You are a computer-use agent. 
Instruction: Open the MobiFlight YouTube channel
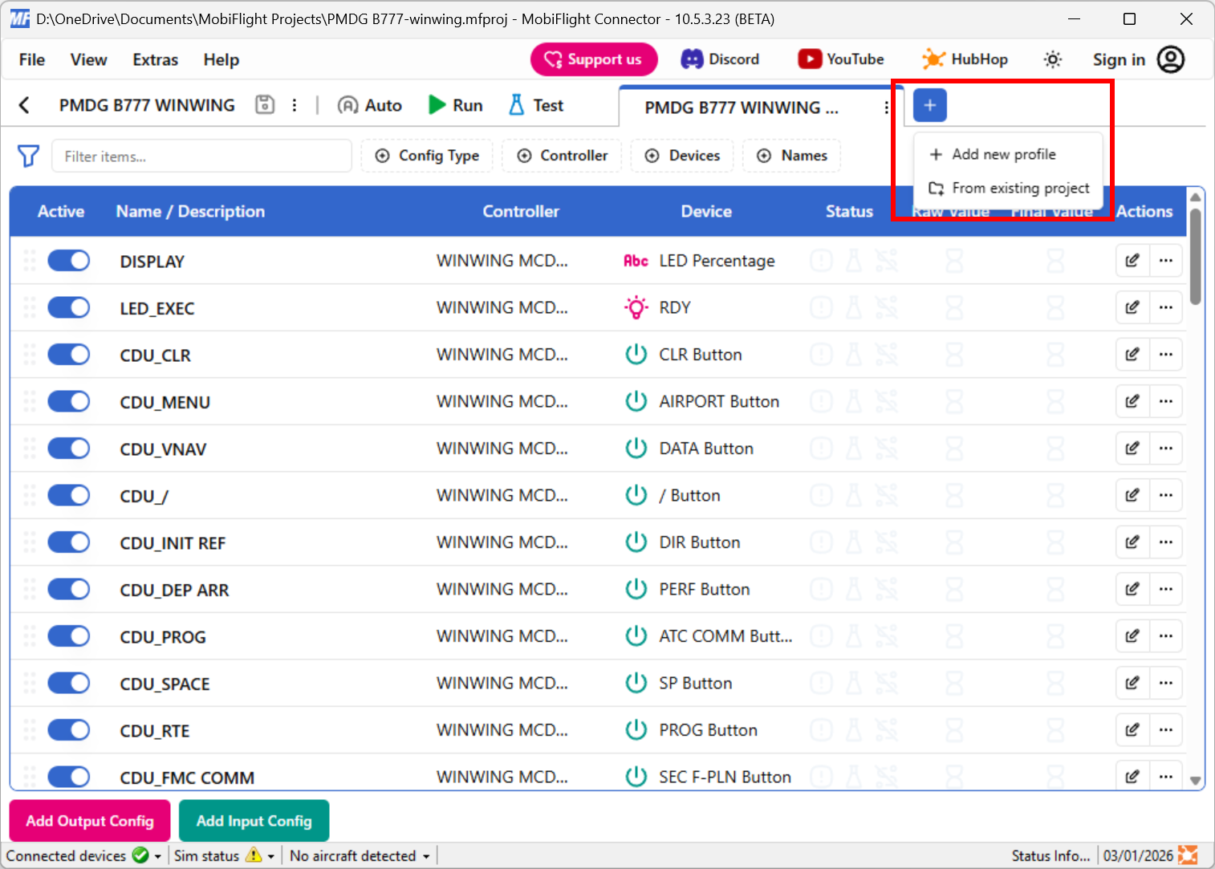click(x=840, y=59)
